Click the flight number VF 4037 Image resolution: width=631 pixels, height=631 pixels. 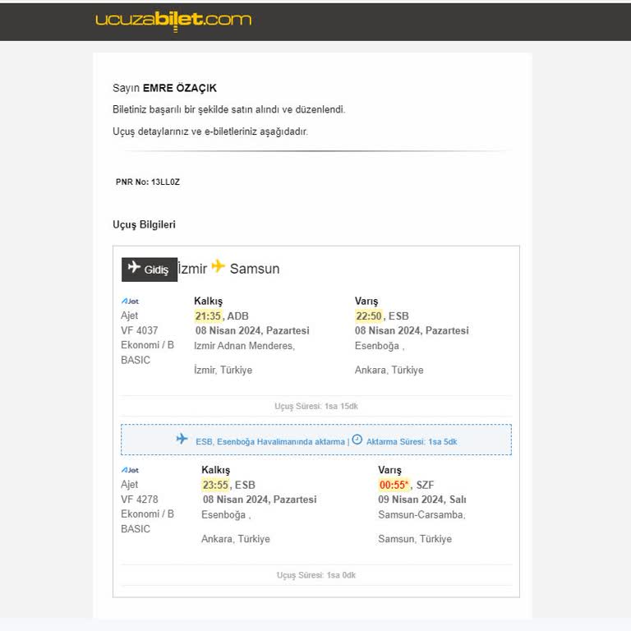(140, 331)
